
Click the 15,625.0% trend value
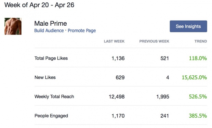pyautogui.click(x=194, y=78)
